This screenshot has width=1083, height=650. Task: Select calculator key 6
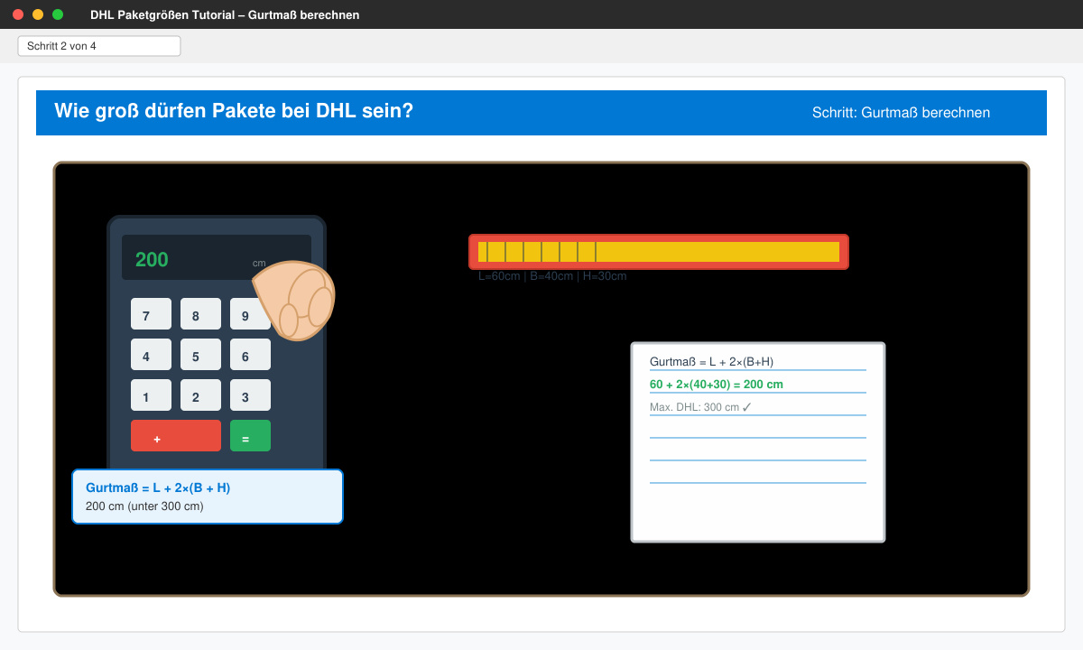coord(250,355)
